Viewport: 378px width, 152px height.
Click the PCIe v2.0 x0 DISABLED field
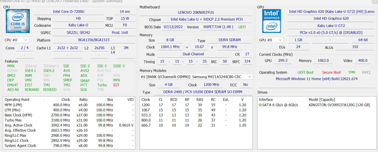point(331,33)
